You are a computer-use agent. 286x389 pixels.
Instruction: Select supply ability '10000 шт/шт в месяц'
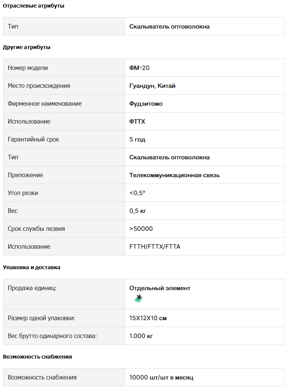[161, 378]
